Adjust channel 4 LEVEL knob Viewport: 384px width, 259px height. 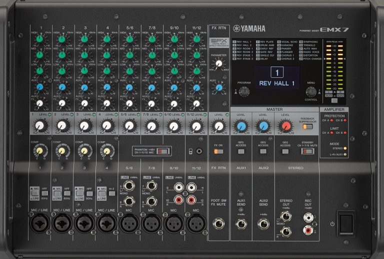click(107, 126)
